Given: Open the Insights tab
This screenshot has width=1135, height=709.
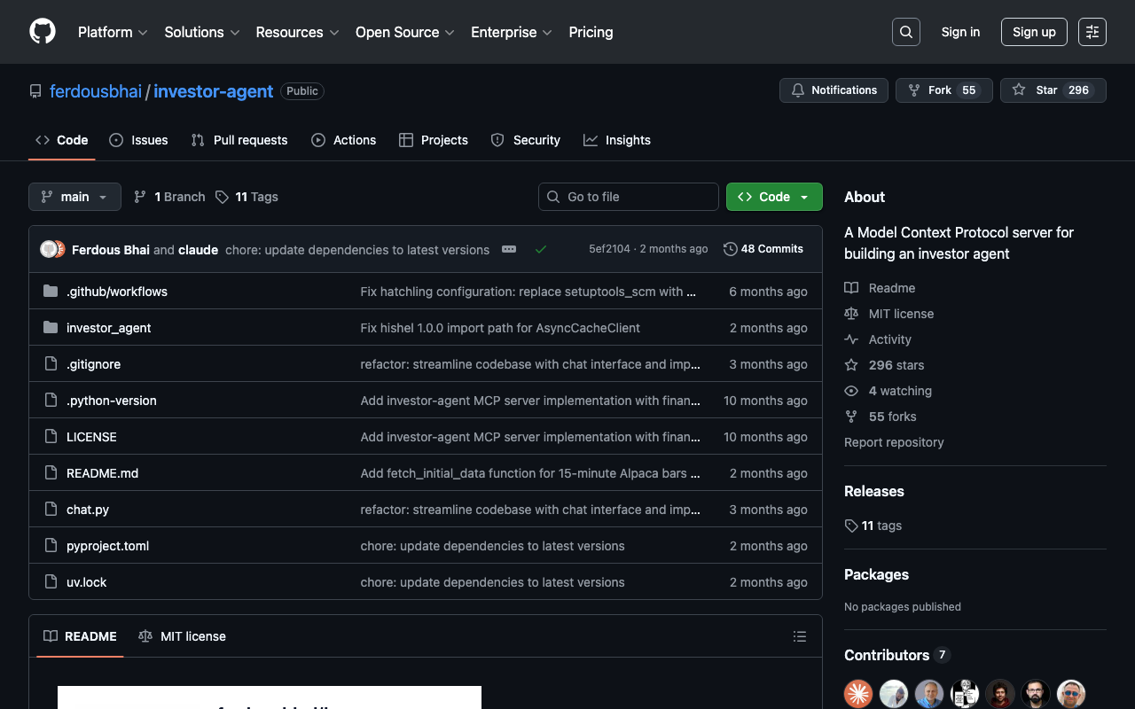Looking at the screenshot, I should [x=617, y=140].
